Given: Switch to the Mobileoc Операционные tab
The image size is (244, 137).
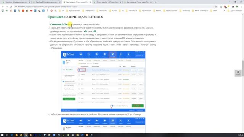Looking at the screenshot, I should (16, 2).
